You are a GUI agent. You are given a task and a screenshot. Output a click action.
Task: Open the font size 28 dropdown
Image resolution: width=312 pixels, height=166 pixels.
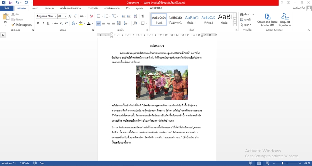(x=65, y=16)
